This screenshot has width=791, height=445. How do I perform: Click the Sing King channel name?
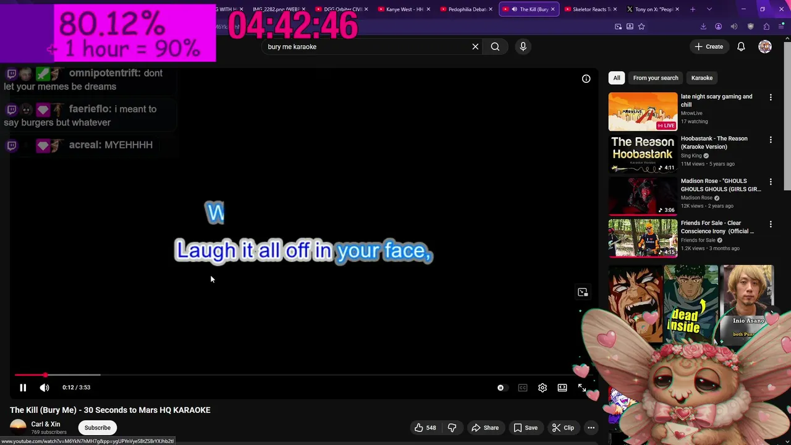click(691, 156)
